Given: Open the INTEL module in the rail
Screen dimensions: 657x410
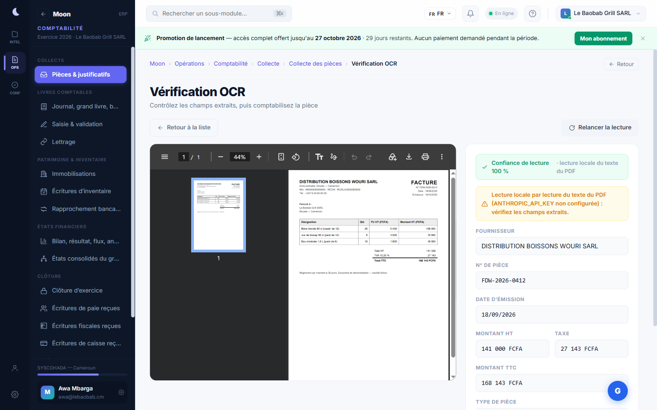Looking at the screenshot, I should point(15,37).
